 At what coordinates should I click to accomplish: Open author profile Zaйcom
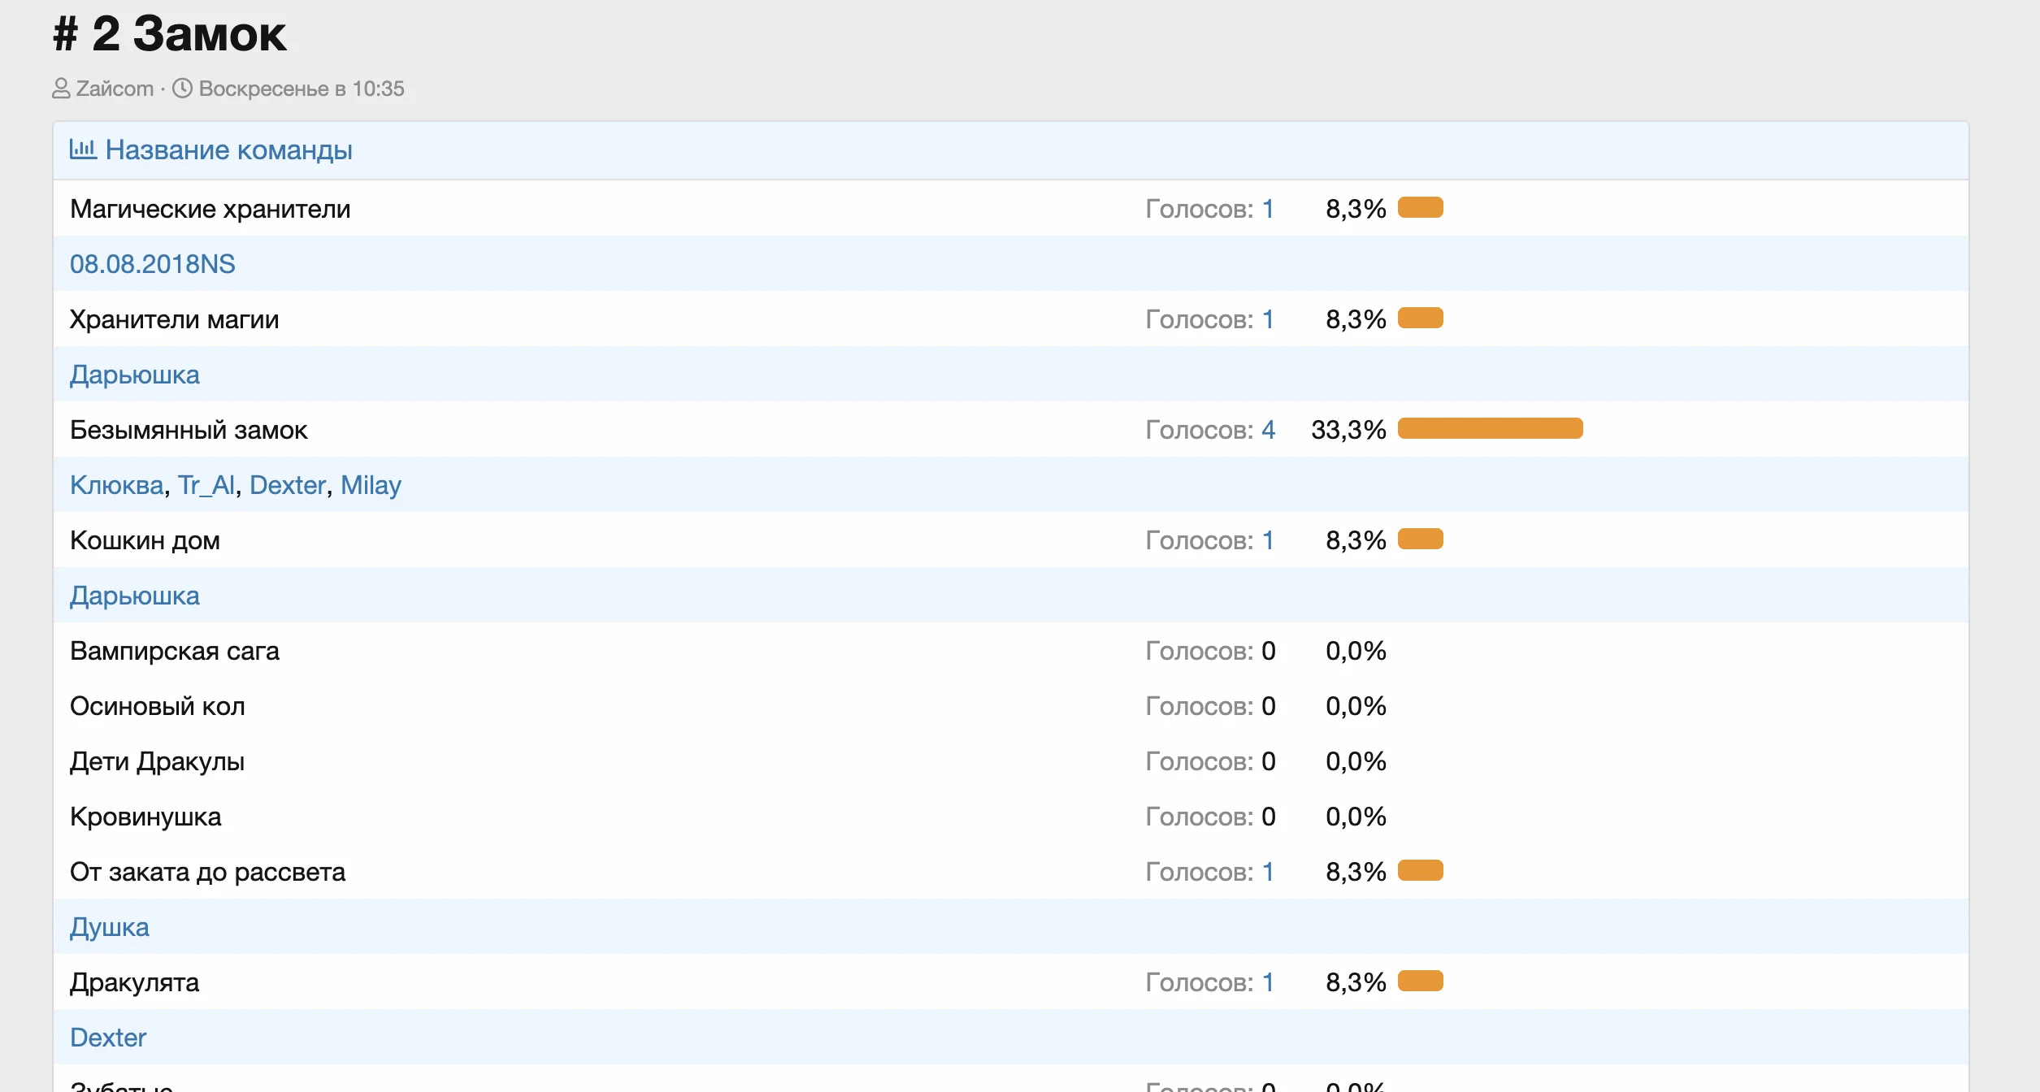coord(115,89)
